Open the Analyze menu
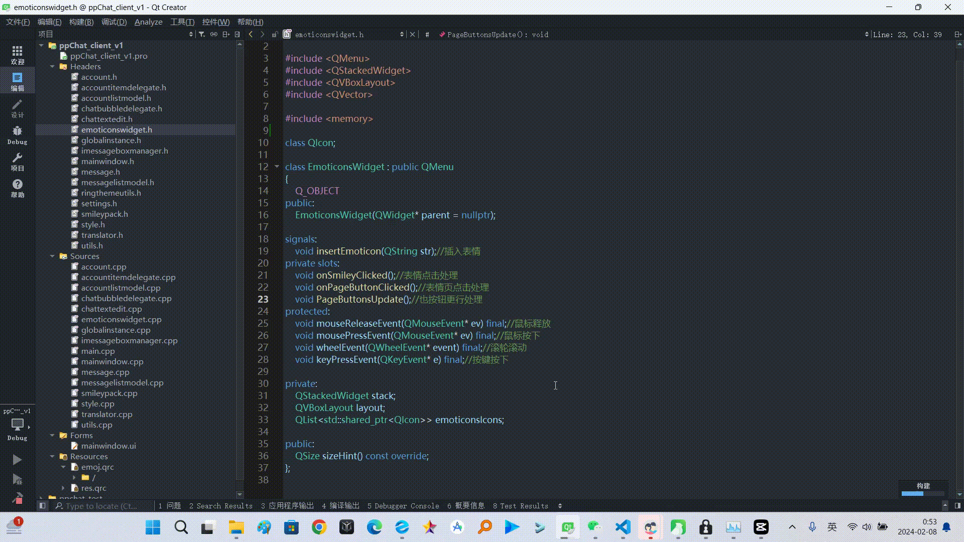The width and height of the screenshot is (964, 542). (148, 22)
